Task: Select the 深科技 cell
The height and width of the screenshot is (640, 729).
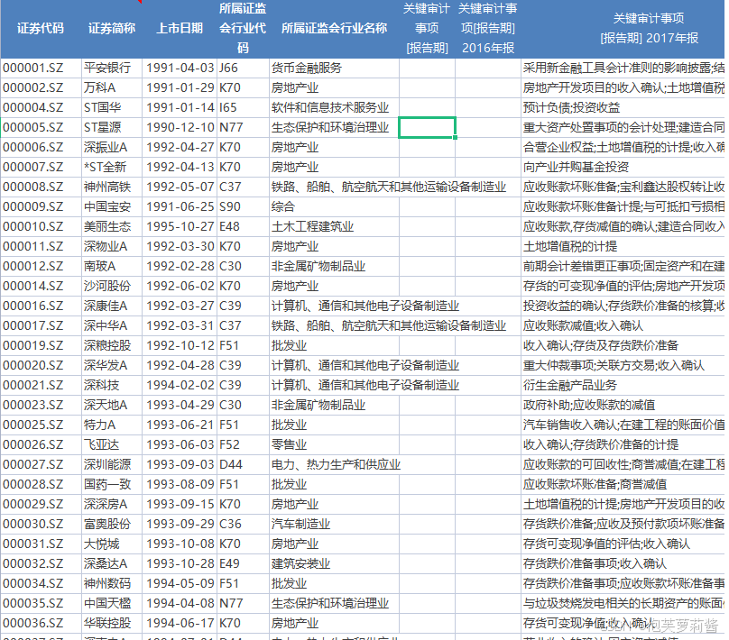Action: [112, 385]
